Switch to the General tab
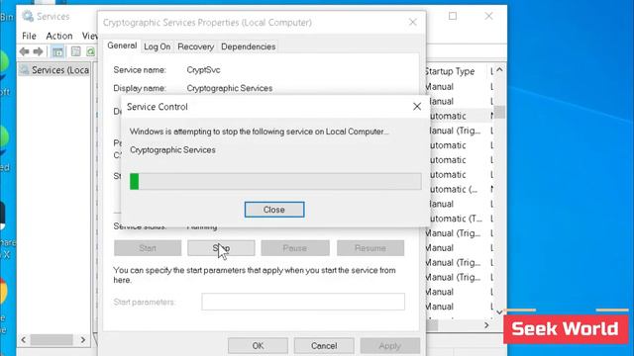The width and height of the screenshot is (634, 356). tap(122, 45)
